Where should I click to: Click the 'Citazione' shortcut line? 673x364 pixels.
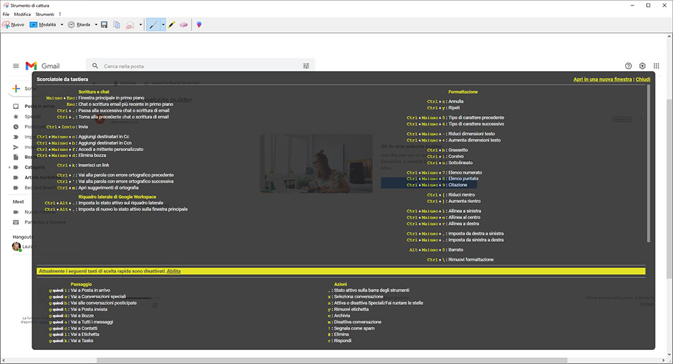click(437, 185)
